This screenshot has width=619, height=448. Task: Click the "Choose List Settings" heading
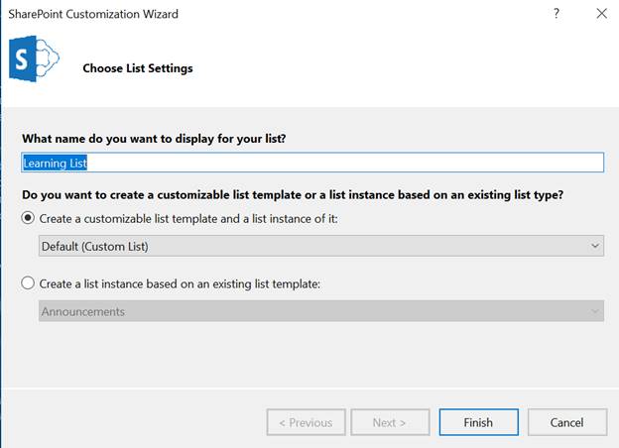tap(138, 68)
